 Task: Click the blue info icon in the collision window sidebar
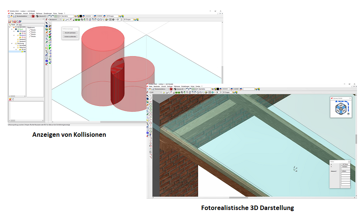click(47, 61)
